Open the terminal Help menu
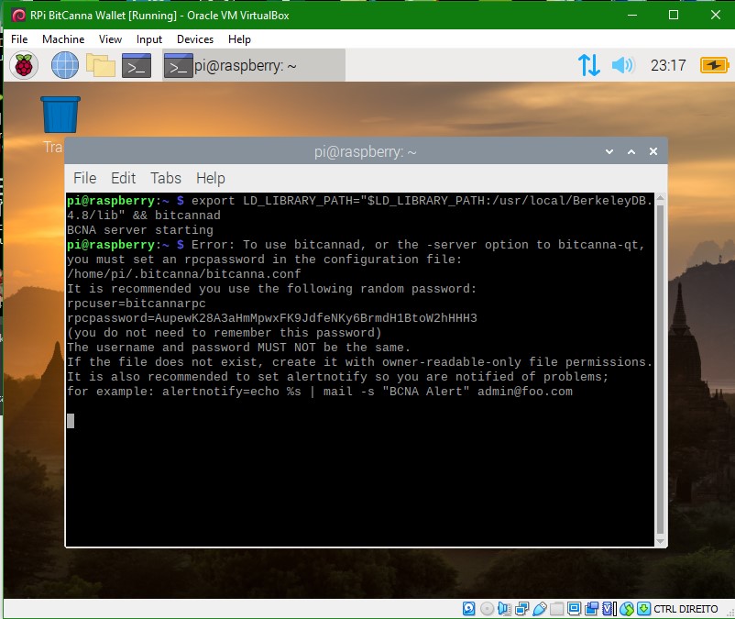This screenshot has width=735, height=619. (x=211, y=178)
